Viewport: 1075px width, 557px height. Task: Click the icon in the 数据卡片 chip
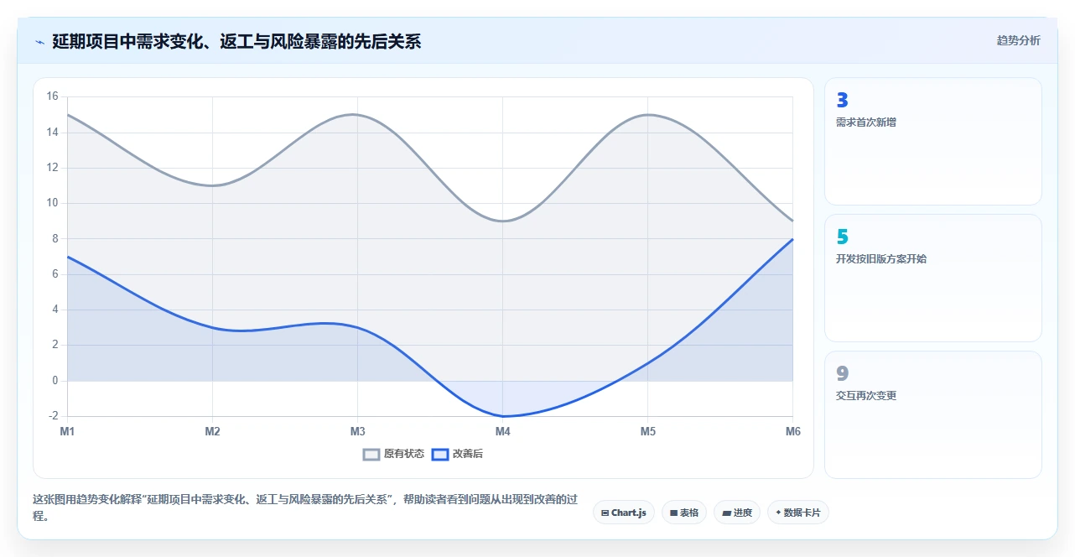pos(778,513)
